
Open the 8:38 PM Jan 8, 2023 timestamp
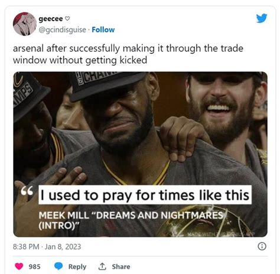pos(47,247)
